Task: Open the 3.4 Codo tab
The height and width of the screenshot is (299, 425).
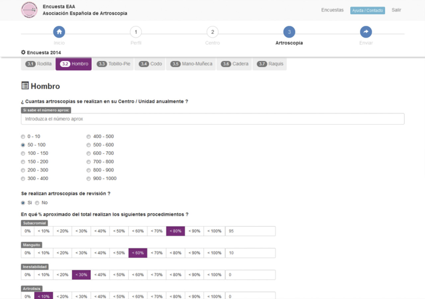Action: point(151,64)
